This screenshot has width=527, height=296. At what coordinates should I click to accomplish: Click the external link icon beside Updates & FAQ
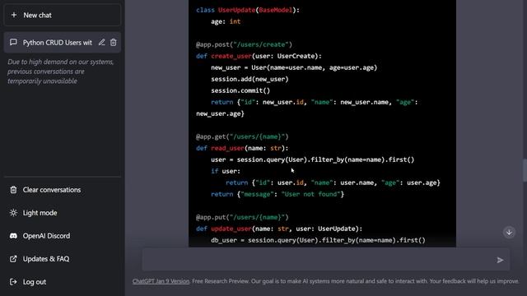(13, 259)
